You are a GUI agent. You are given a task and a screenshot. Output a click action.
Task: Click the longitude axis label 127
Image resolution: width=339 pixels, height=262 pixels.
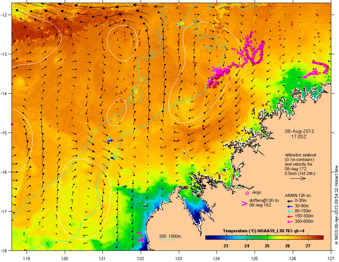point(331,258)
